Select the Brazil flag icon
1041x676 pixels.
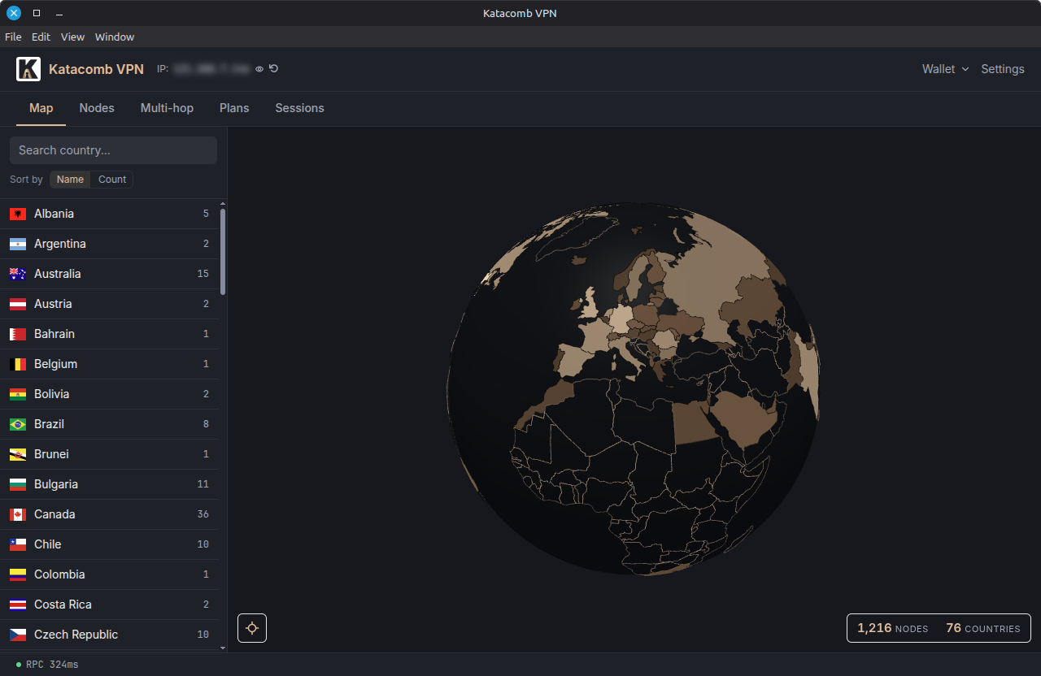coord(18,424)
